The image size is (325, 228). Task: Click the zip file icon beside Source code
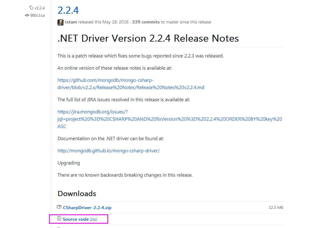pos(59,218)
